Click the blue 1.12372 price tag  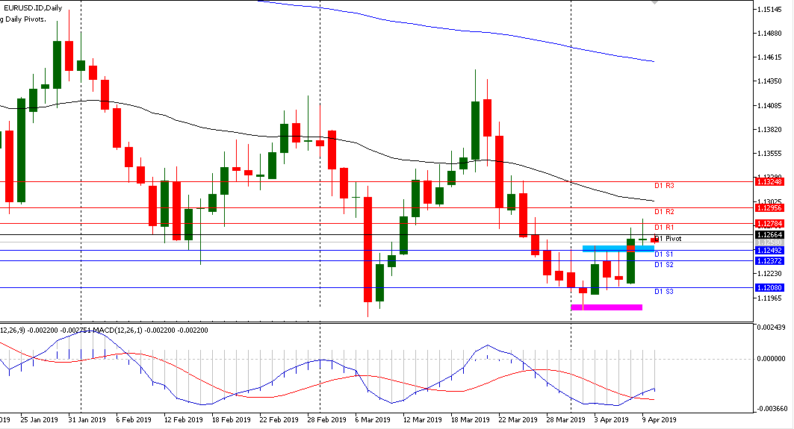(769, 261)
